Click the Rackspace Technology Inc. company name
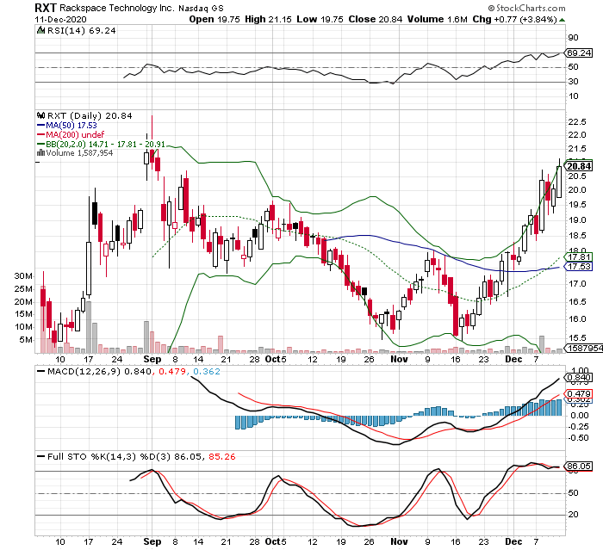Image resolution: width=603 pixels, height=550 pixels. point(117,8)
